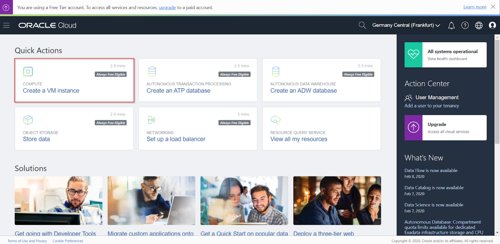Viewport: 500px width, 244px height.
Task: Open the hamburger navigation menu
Action: [x=6, y=25]
